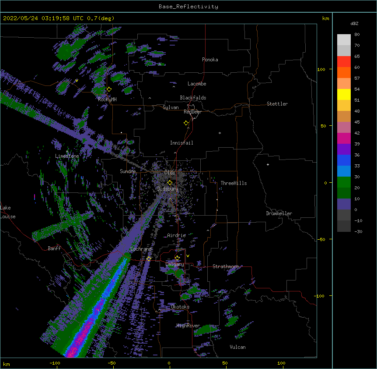This screenshot has height=369, width=377.
Task: Click the km unit label at bottom left
Action: pyautogui.click(x=7, y=364)
